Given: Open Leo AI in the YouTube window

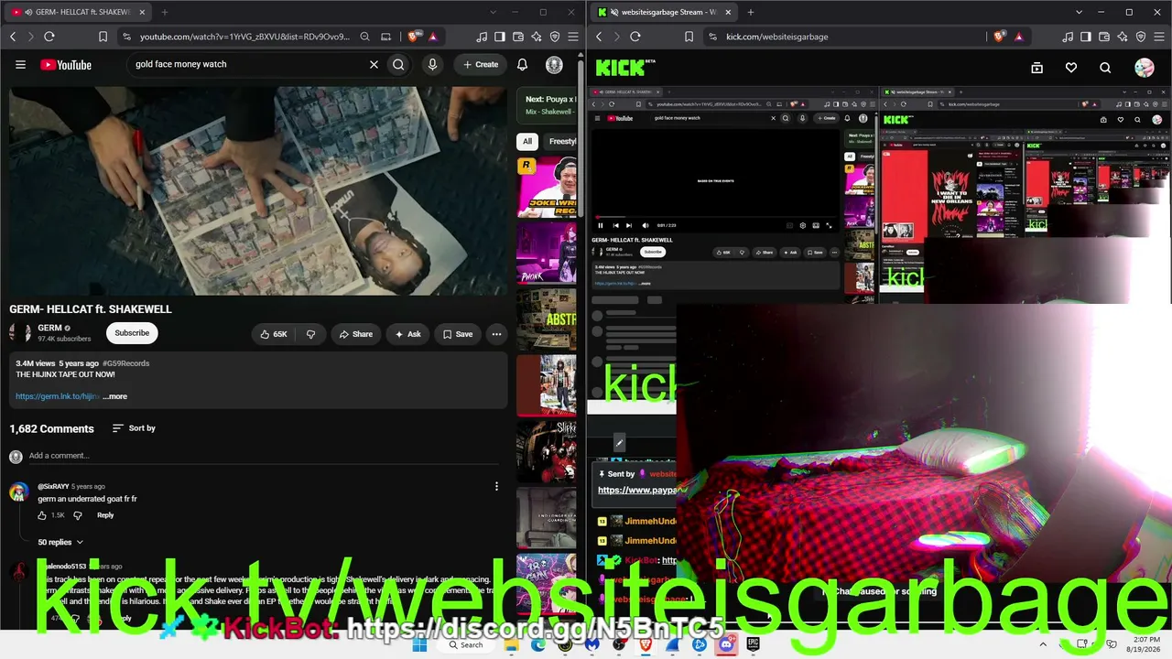Looking at the screenshot, I should [537, 37].
